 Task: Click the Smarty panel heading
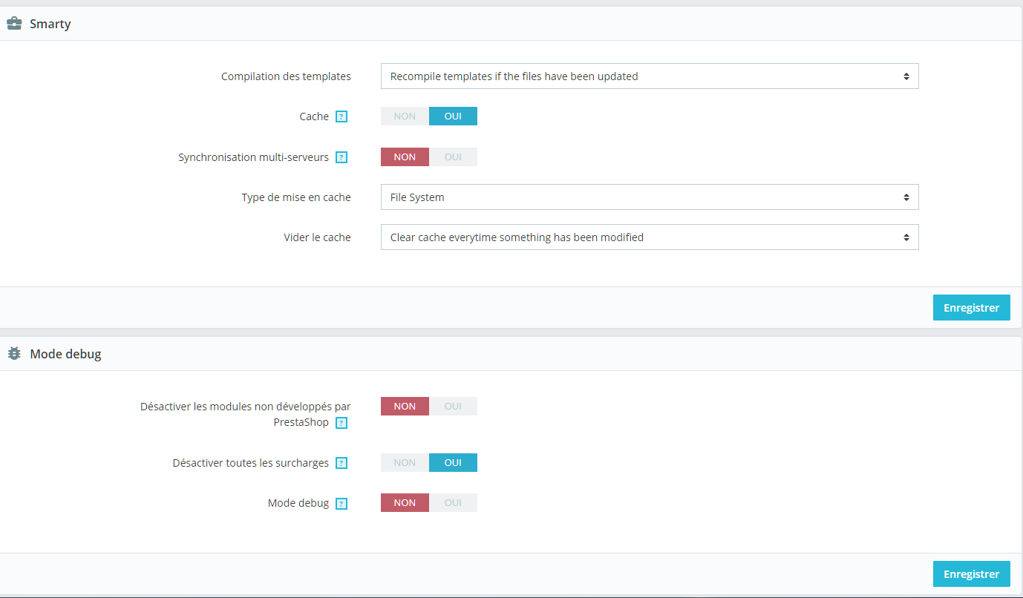[50, 24]
